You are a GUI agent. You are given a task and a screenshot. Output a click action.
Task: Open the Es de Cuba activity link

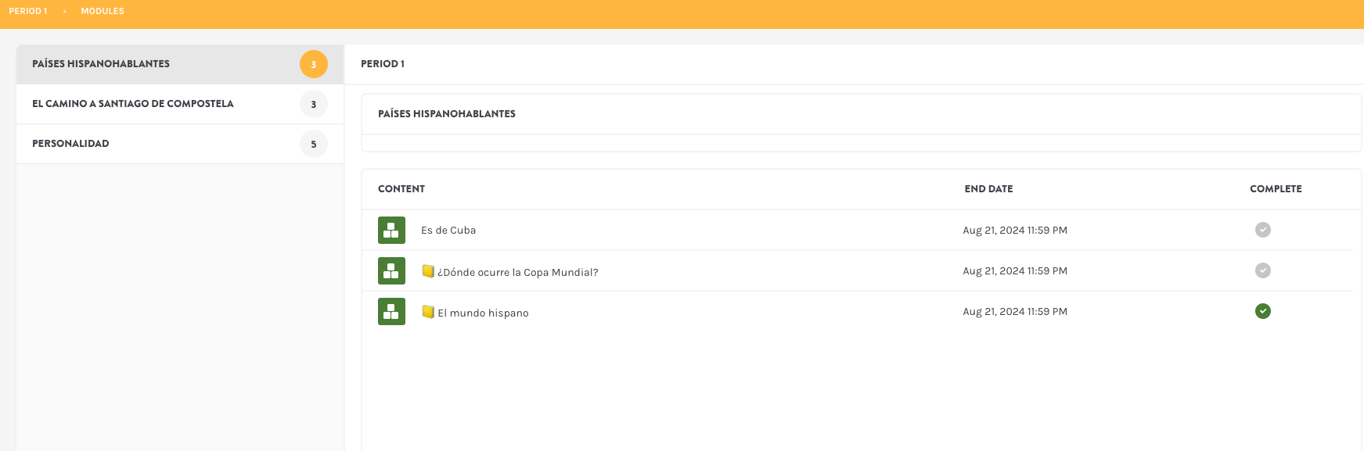click(448, 231)
